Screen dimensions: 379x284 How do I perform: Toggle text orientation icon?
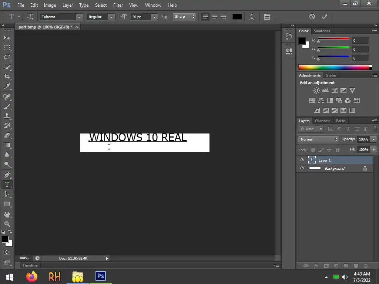coord(30,17)
